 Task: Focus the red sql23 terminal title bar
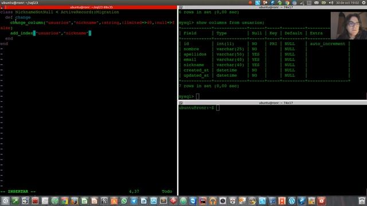click(88, 7)
